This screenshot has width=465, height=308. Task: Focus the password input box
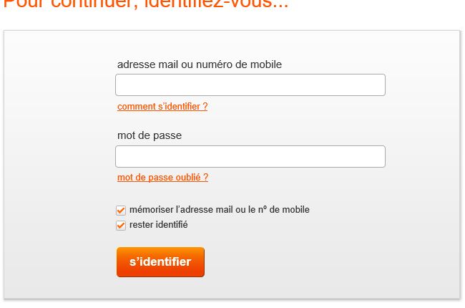click(250, 157)
